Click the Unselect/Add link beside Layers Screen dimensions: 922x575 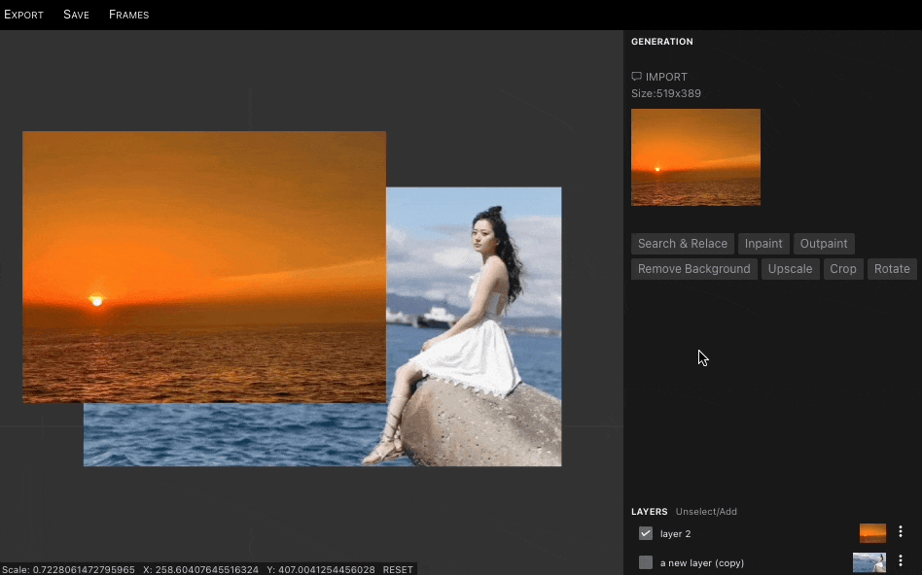tap(706, 512)
